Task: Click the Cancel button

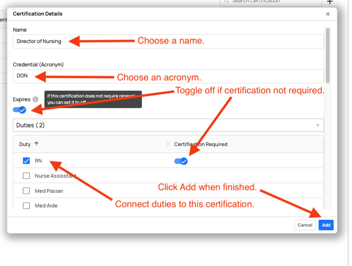Action: (305, 225)
